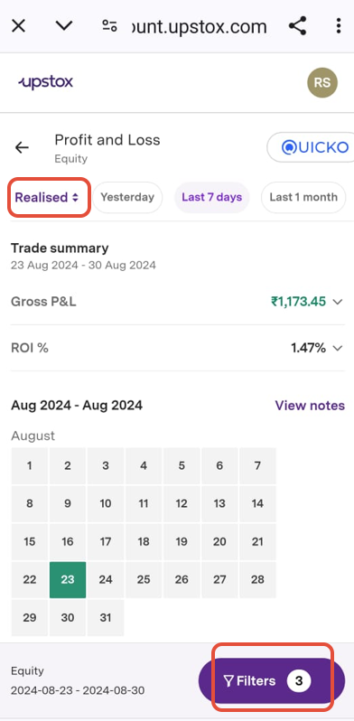Click the QUICKO button

[x=311, y=147]
